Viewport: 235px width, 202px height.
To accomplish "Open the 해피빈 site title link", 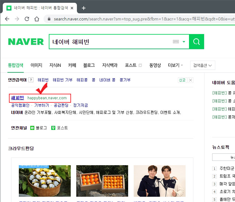I will point(18,98).
